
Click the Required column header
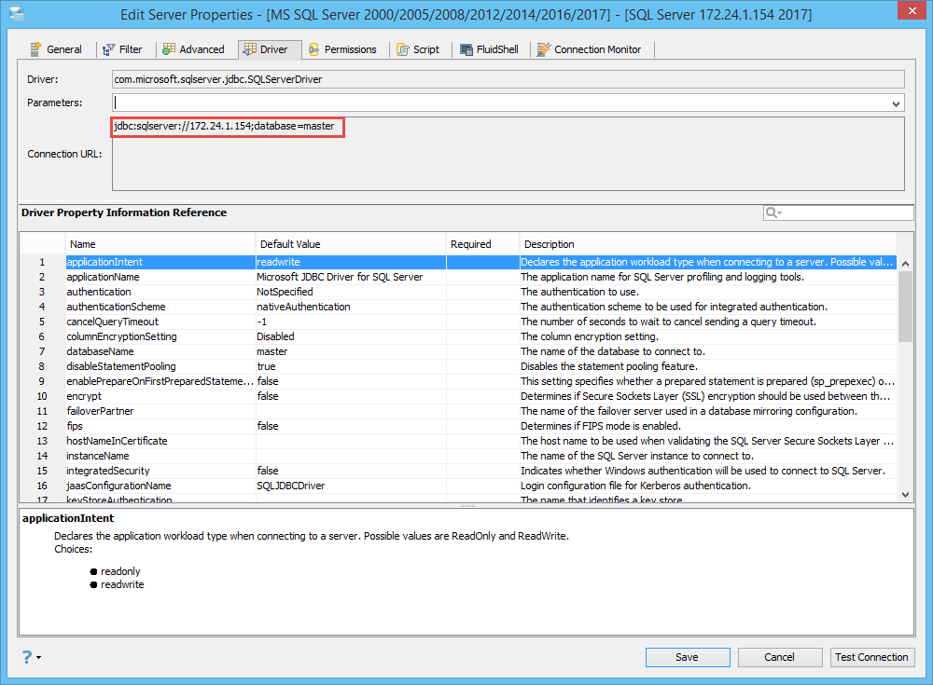pyautogui.click(x=482, y=244)
